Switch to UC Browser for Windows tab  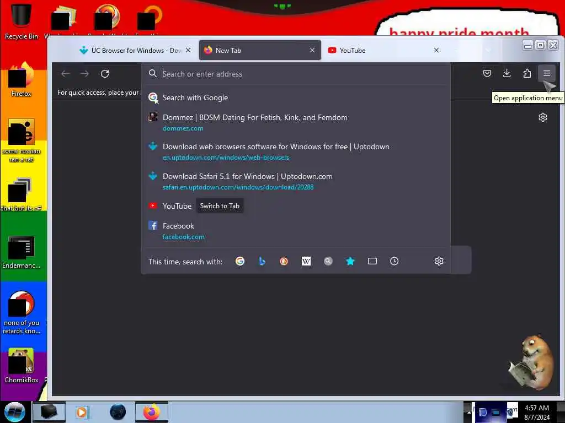click(135, 50)
